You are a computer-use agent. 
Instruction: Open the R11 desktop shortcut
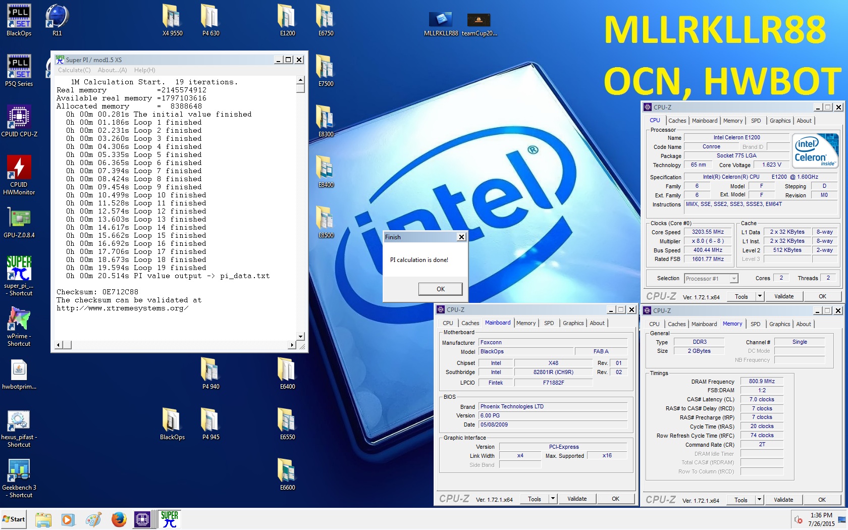[x=57, y=20]
